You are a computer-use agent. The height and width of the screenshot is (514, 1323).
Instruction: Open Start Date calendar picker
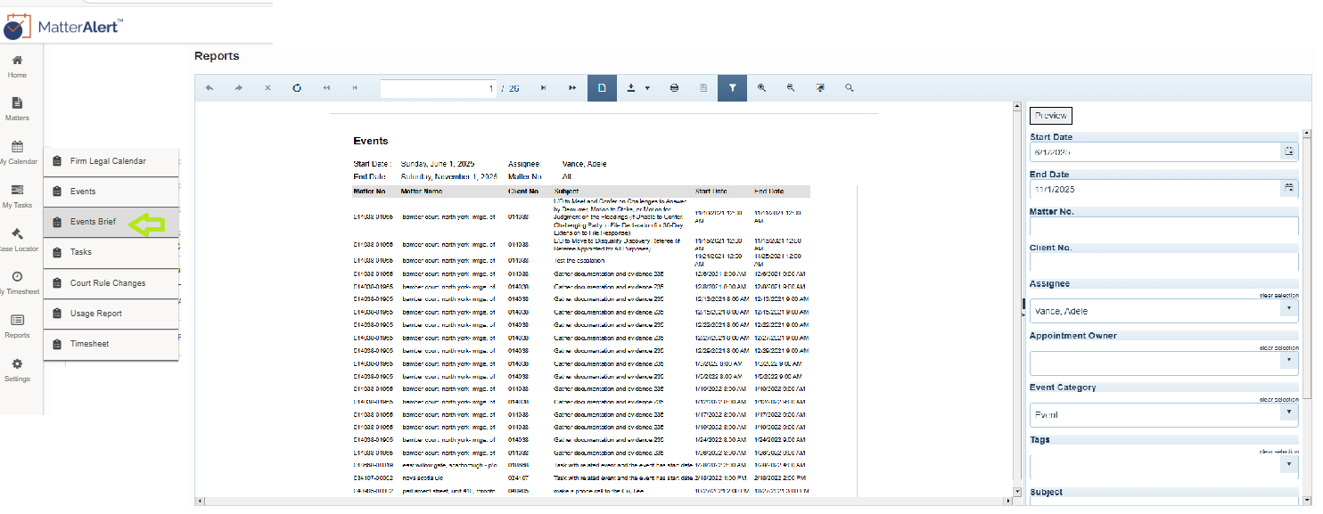(1289, 151)
